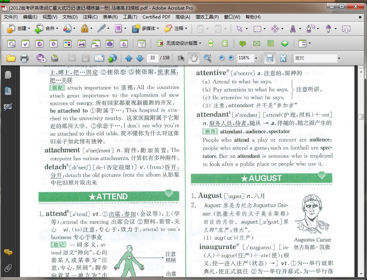Viewport: 367px width, 280px height.
Task: Select the TouchUp text A tool
Action: click(x=293, y=29)
